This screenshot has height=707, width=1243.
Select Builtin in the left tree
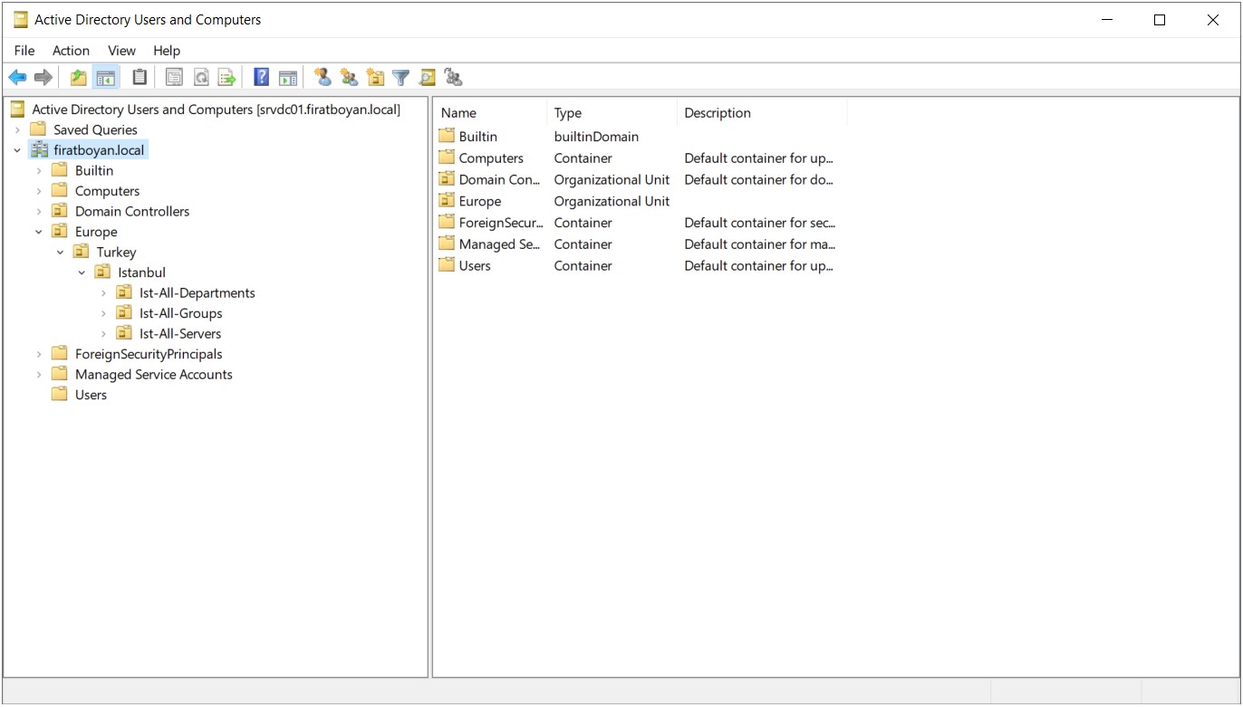(x=94, y=170)
